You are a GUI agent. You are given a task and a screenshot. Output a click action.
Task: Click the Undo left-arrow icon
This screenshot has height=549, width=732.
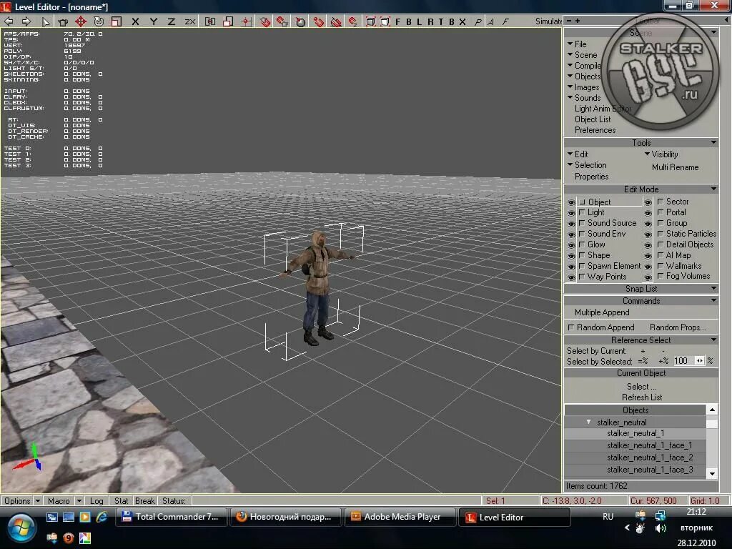pyautogui.click(x=9, y=21)
